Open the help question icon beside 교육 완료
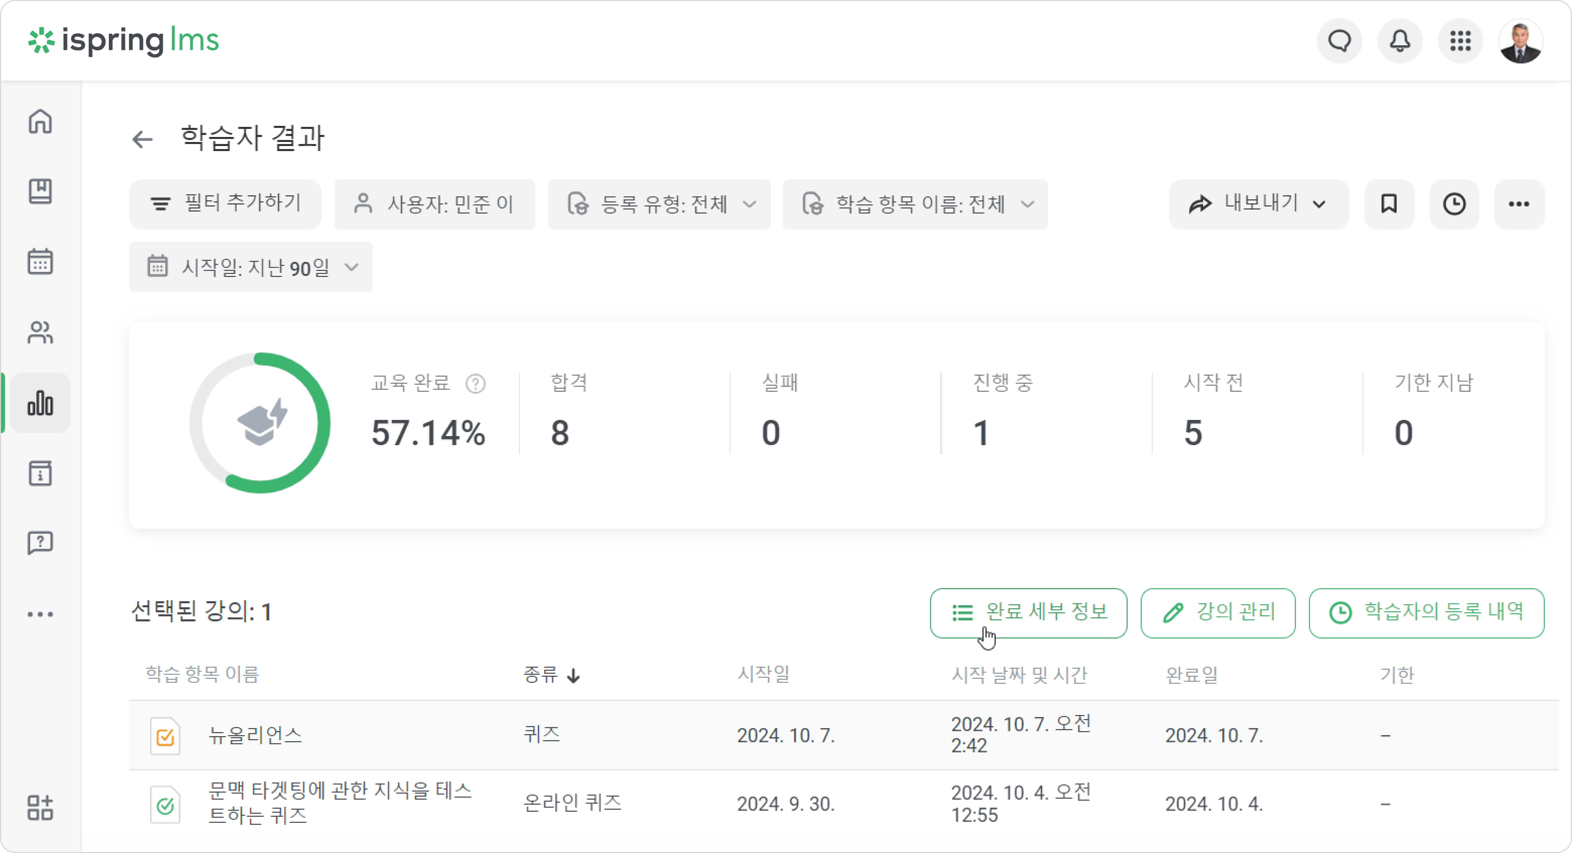This screenshot has width=1572, height=853. pos(475,383)
